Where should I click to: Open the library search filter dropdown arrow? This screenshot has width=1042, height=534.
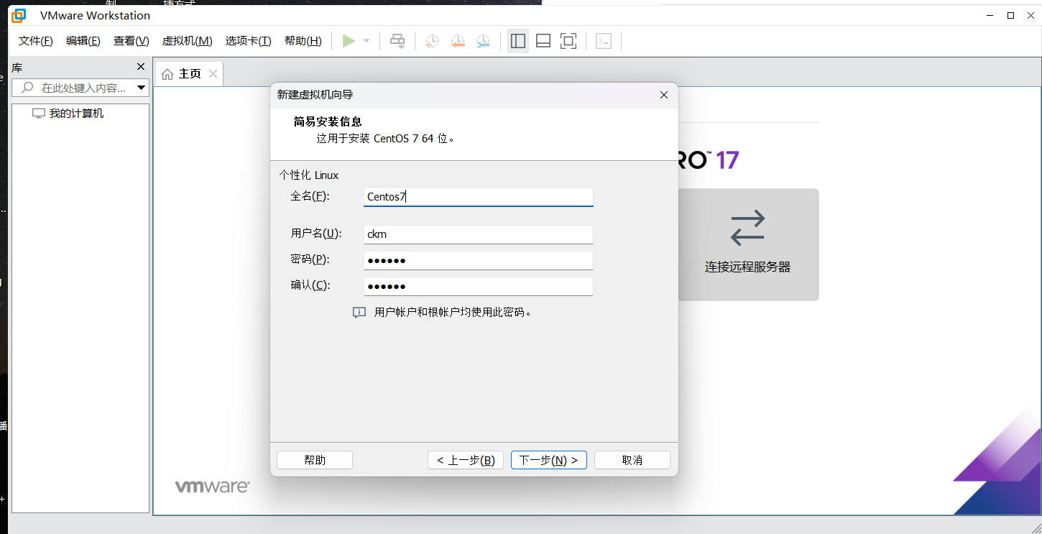coord(142,88)
